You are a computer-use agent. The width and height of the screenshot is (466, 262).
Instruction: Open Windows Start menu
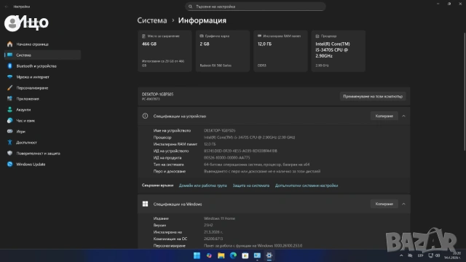197,255
